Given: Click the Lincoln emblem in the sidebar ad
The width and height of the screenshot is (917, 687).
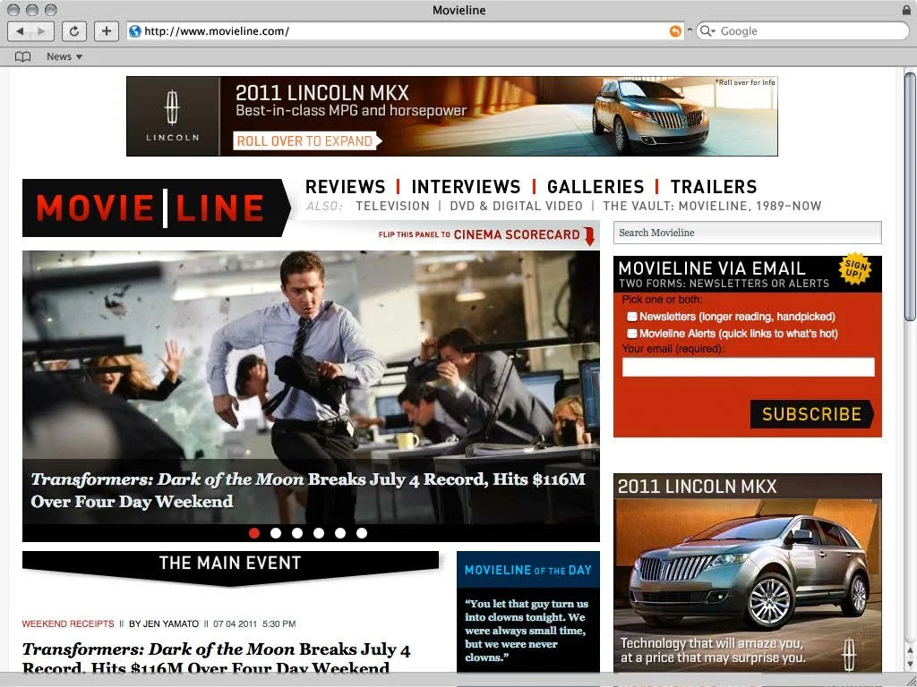Looking at the screenshot, I should tap(849, 654).
